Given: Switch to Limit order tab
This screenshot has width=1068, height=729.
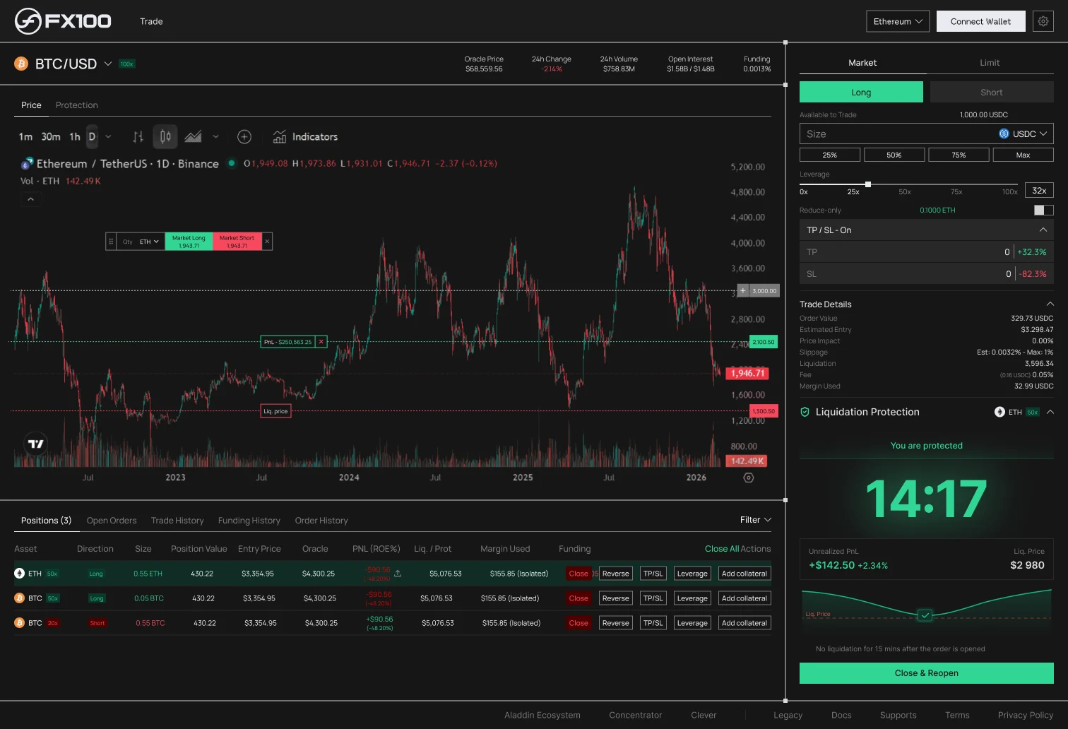Looking at the screenshot, I should [x=990, y=62].
